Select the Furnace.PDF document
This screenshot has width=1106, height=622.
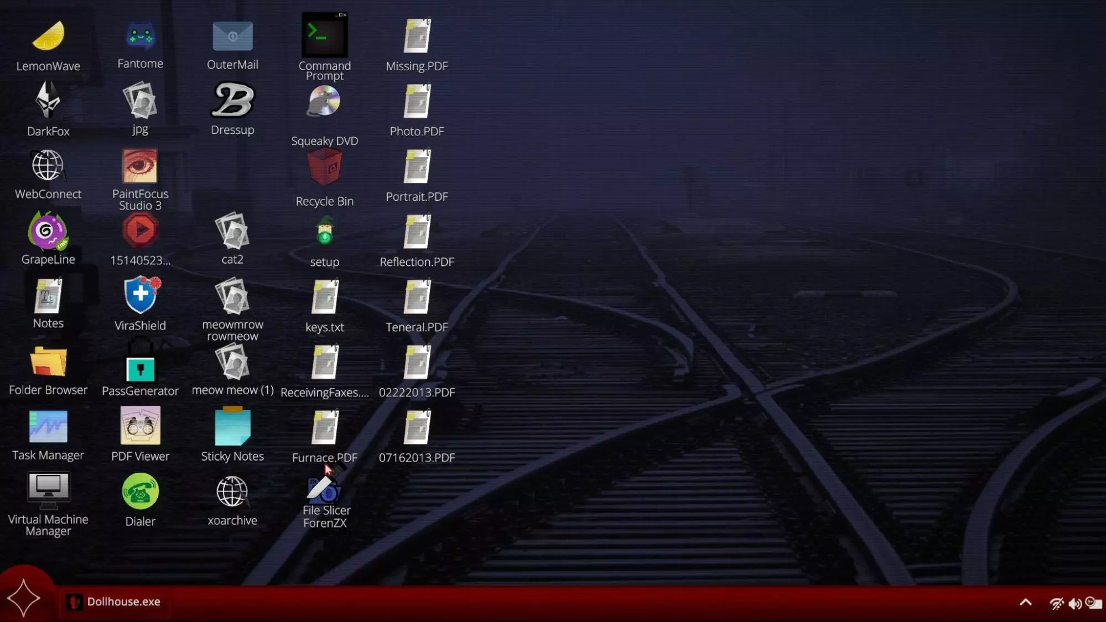(x=324, y=428)
